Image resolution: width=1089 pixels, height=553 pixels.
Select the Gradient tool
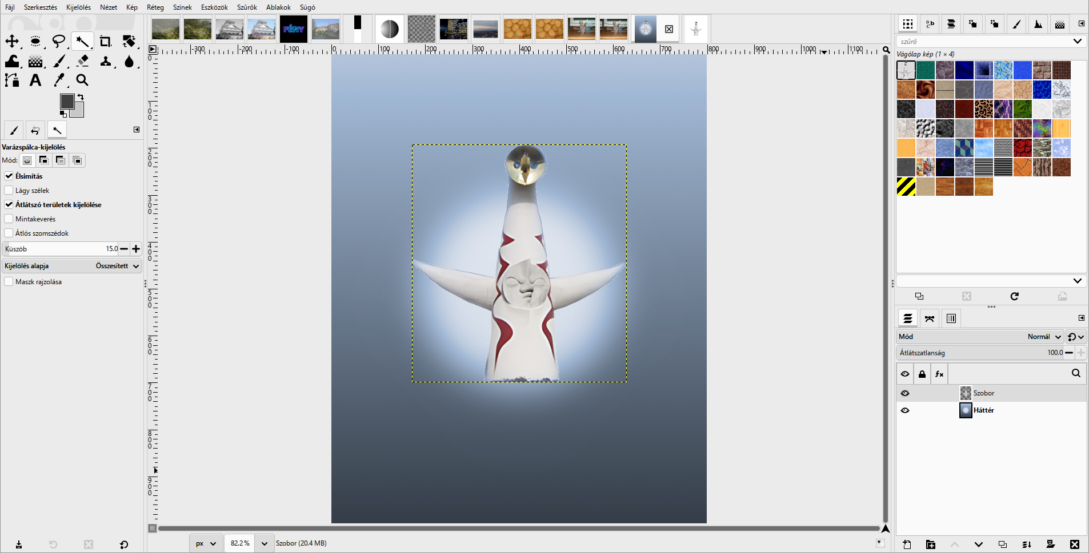pos(35,61)
